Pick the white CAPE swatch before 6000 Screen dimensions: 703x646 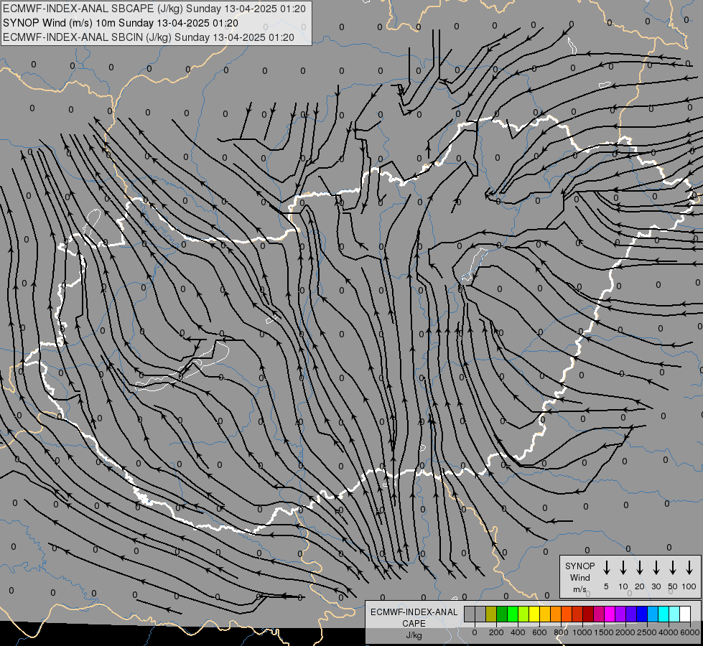click(x=685, y=614)
